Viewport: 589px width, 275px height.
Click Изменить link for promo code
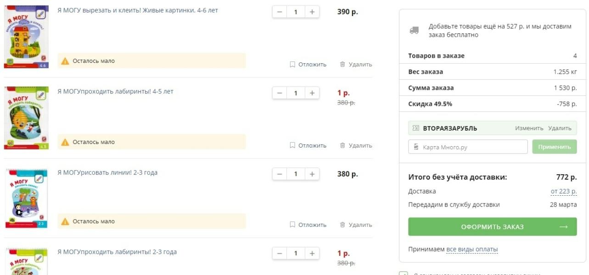[x=529, y=128]
